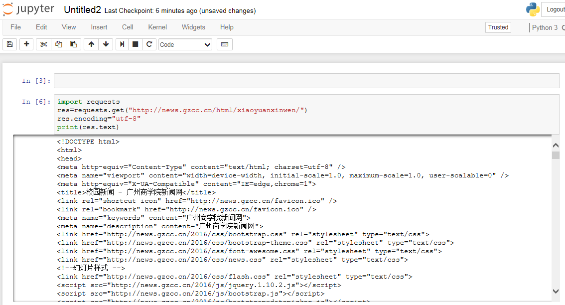
Task: Open the File menu
Action: click(15, 27)
